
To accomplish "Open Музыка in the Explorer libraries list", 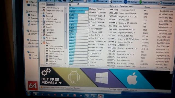I will coord(34,24).
